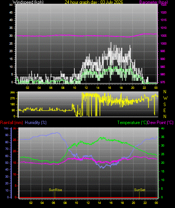Click the 80 value on the humidity scale

point(7,142)
